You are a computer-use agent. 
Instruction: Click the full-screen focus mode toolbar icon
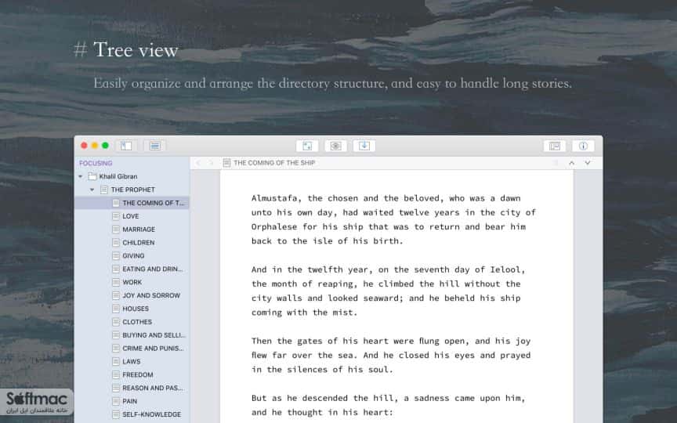coord(307,146)
